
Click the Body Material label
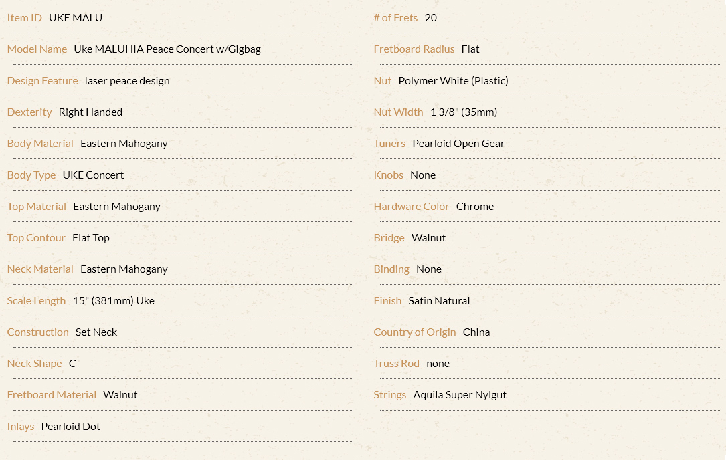tap(40, 144)
